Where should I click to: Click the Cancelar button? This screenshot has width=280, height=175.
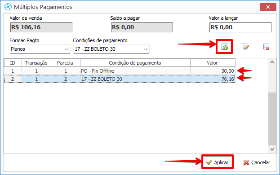pos(257,162)
